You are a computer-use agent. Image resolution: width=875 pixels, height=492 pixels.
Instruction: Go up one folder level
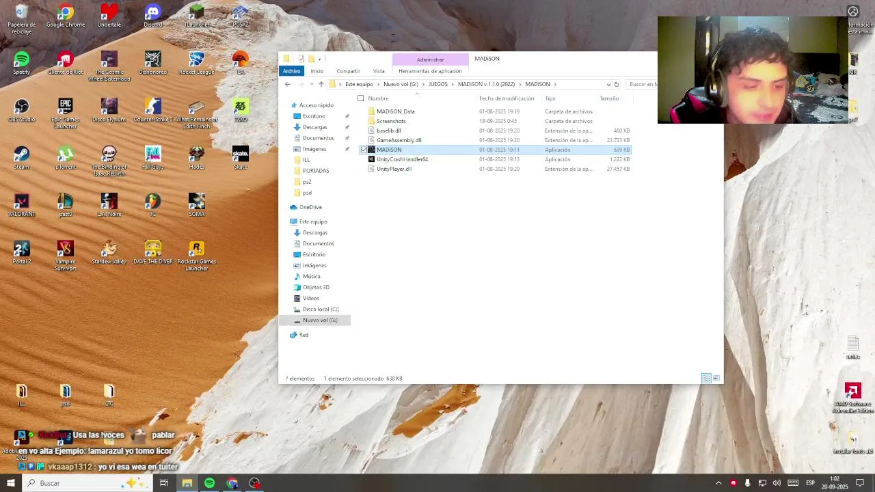pos(321,84)
